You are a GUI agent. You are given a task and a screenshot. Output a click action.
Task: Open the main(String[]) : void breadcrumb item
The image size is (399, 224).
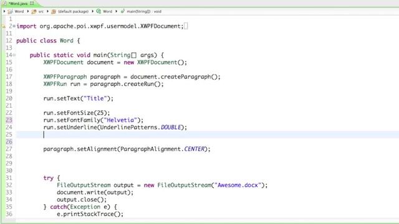(x=144, y=11)
